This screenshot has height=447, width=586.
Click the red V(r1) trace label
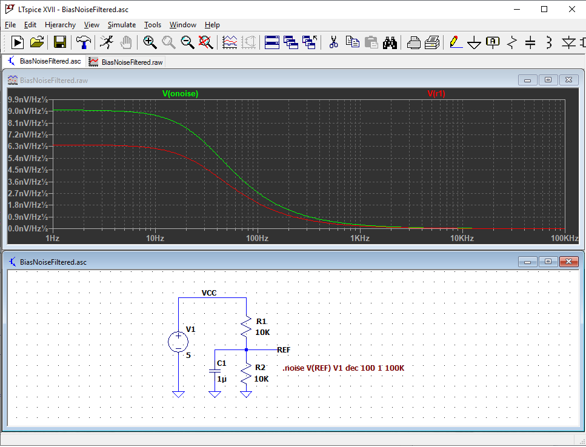click(x=436, y=94)
